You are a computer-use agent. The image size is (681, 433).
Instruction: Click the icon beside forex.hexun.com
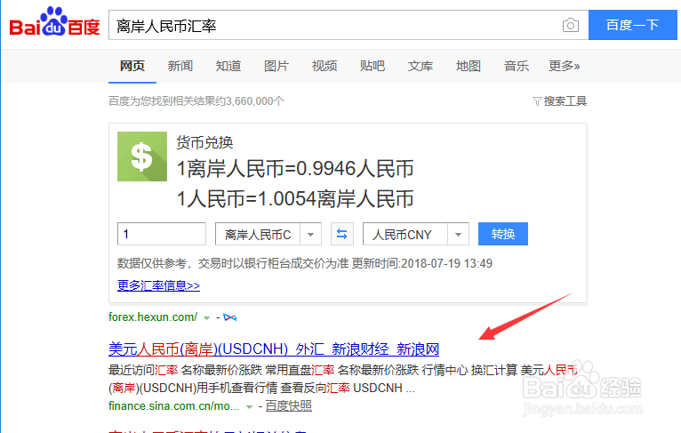pyautogui.click(x=229, y=317)
